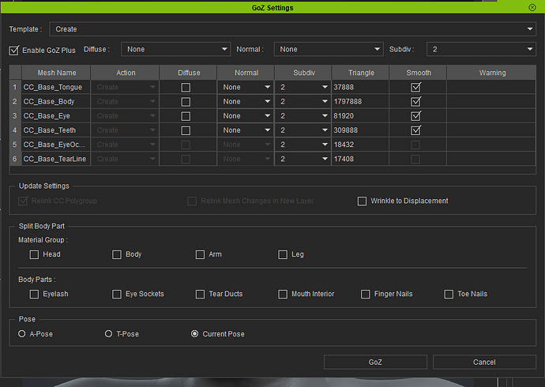
Task: Click the GoZ button
Action: tap(375, 362)
